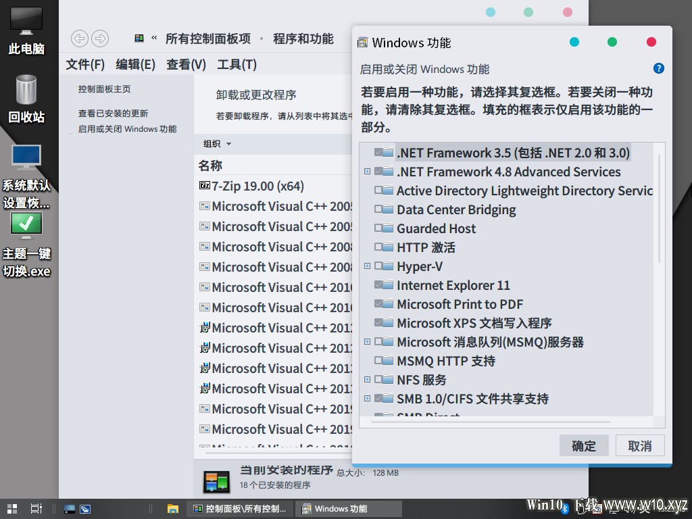Click the 取消 button

(640, 446)
